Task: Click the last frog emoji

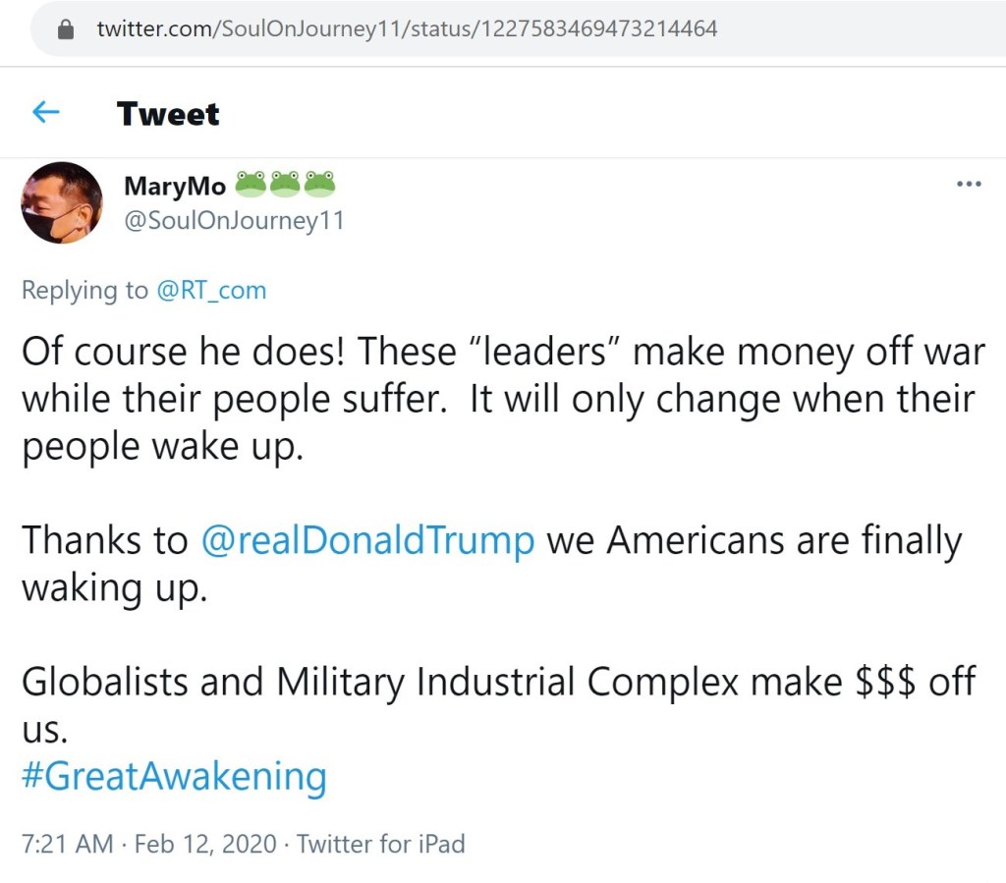Action: tap(319, 183)
